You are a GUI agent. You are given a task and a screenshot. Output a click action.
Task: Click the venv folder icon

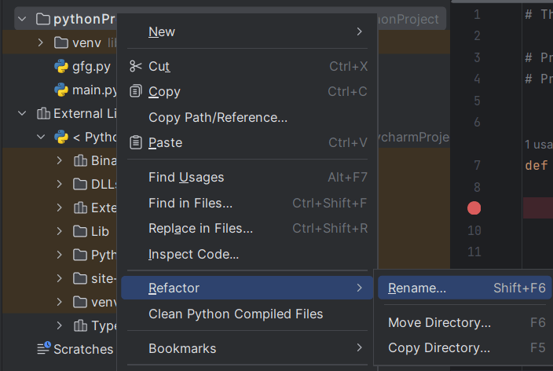tap(60, 42)
